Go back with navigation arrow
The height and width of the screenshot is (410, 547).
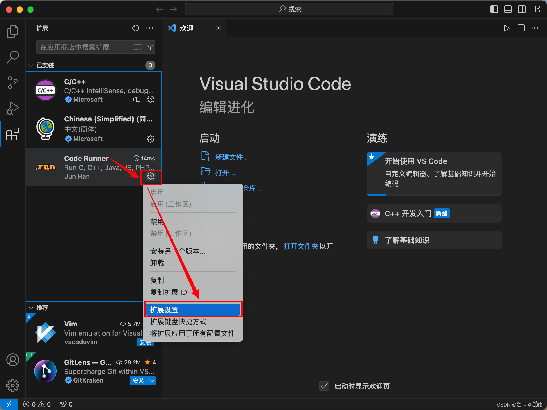(x=159, y=9)
